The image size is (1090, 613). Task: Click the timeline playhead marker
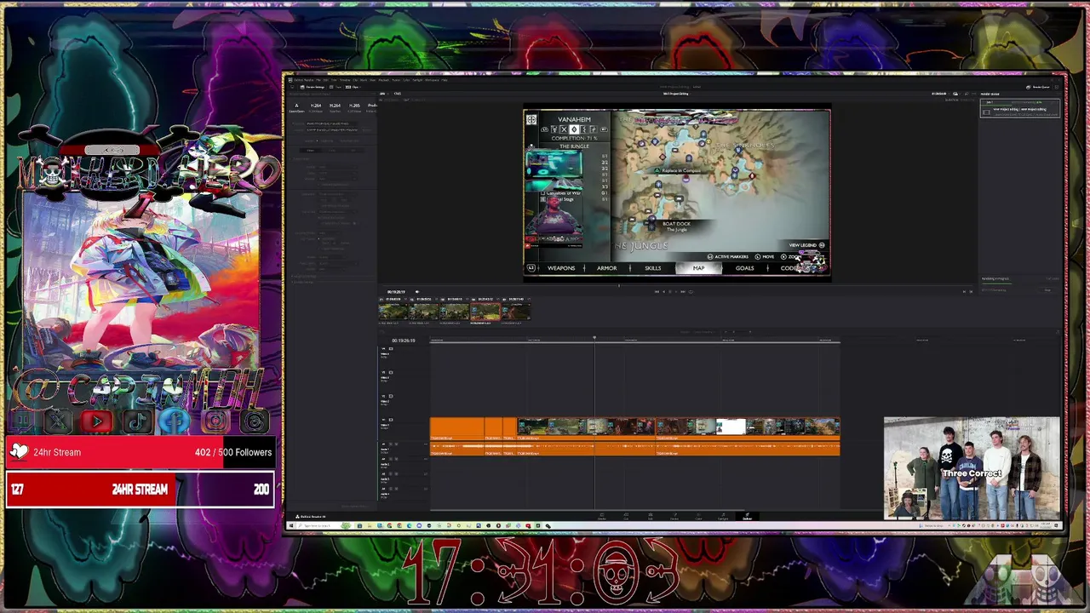pos(594,339)
